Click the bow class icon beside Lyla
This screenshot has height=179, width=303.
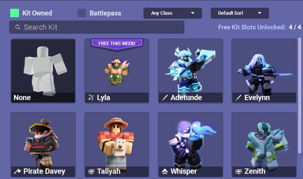(91, 98)
